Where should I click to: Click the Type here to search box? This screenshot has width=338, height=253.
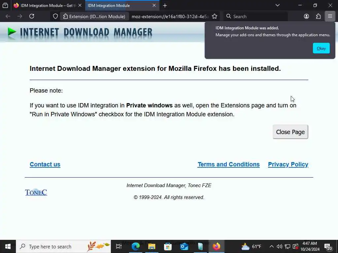coord(63,246)
